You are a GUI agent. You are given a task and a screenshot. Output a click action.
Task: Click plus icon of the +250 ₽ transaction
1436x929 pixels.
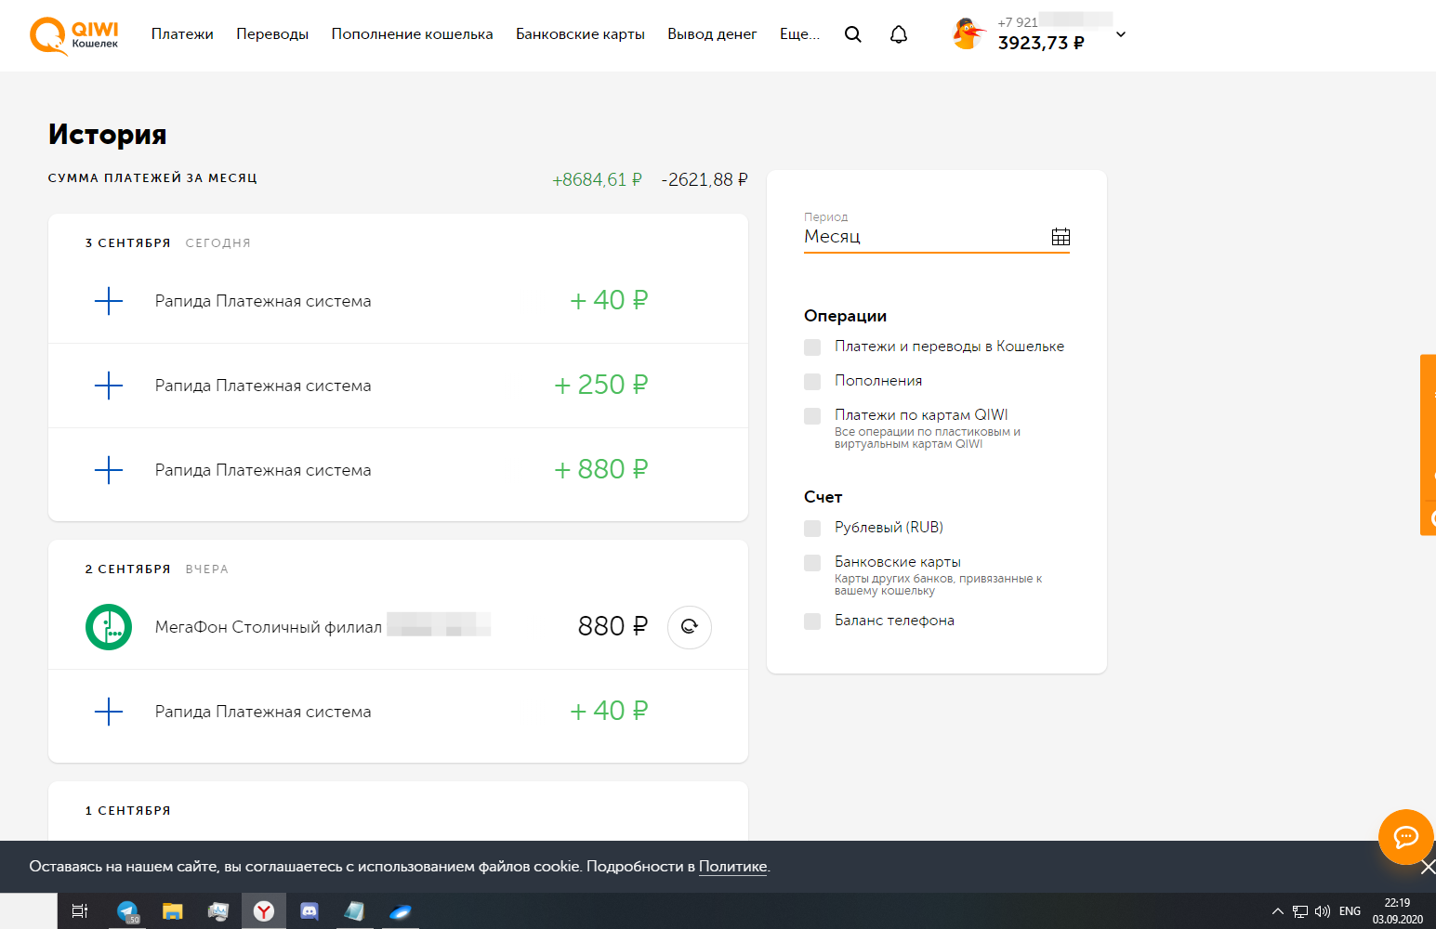pos(109,386)
